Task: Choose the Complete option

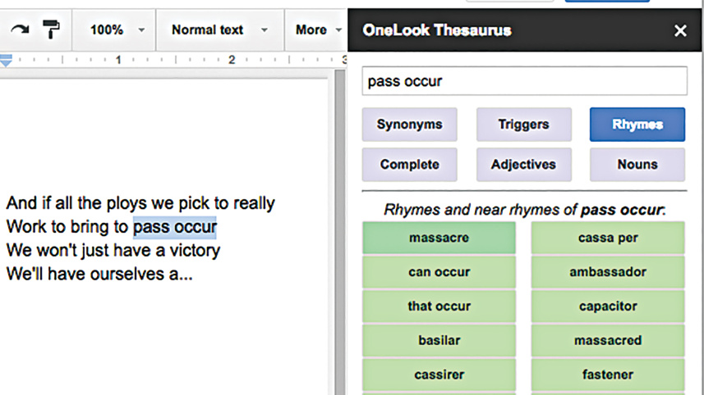Action: (x=409, y=165)
